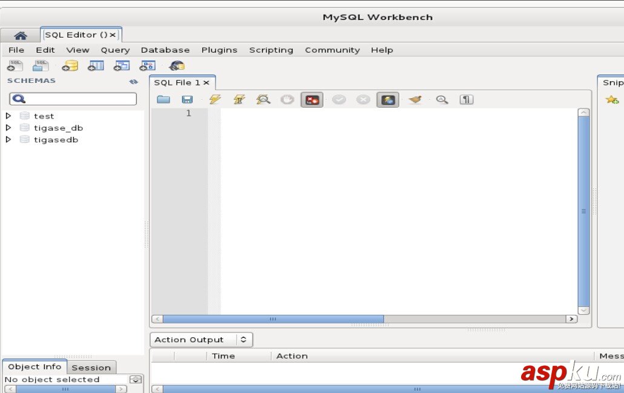This screenshot has width=624, height=393.
Task: Beautify the SQL with the broom icon
Action: pyautogui.click(x=416, y=99)
